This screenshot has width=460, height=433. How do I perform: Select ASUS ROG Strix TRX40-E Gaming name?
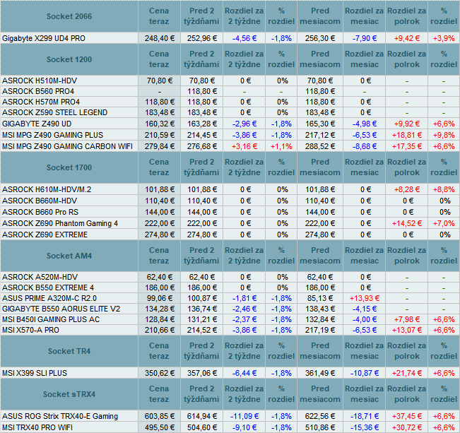point(60,416)
